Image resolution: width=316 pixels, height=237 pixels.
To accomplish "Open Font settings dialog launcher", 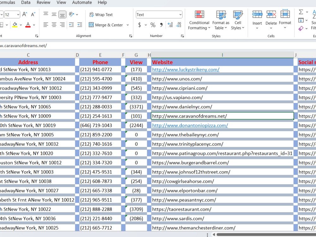I will point(36,36).
